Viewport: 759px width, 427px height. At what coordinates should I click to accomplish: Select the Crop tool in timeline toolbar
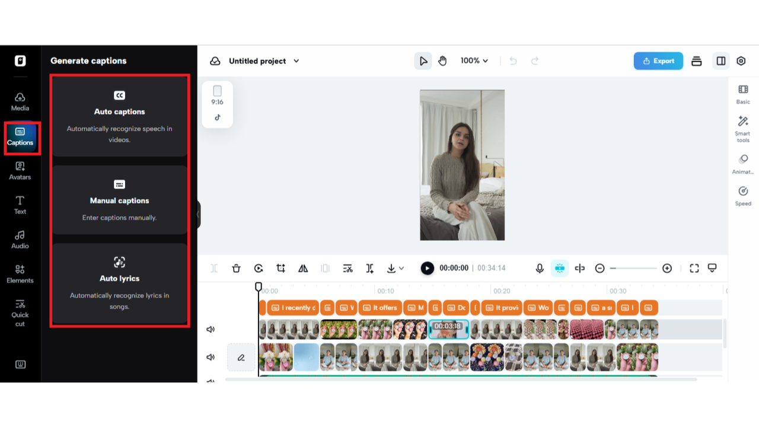click(x=280, y=269)
